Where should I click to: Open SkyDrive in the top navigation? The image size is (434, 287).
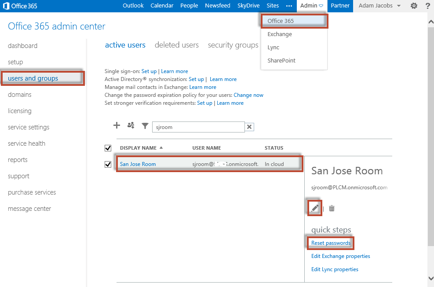(x=248, y=6)
